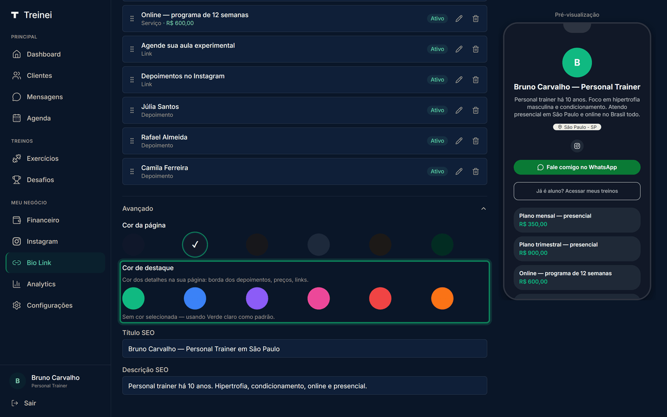This screenshot has height=417, width=667.
Task: Click the Título SEO input field
Action: 305,349
